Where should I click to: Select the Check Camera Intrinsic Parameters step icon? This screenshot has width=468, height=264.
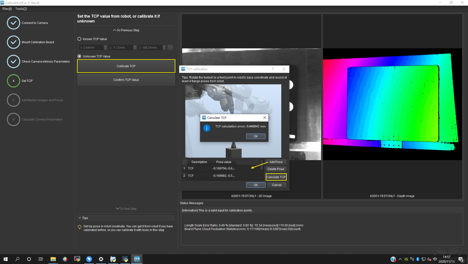coord(13,61)
